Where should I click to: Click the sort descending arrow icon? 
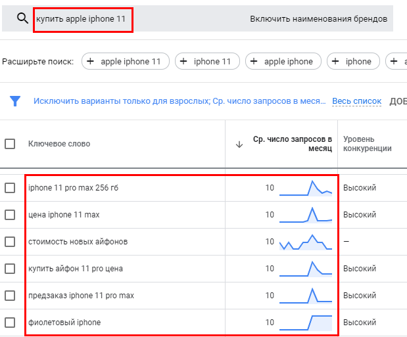click(x=239, y=144)
